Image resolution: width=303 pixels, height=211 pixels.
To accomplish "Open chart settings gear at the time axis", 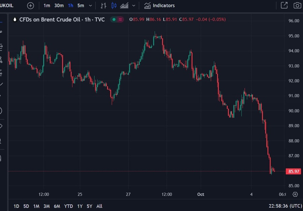I will pos(295,194).
